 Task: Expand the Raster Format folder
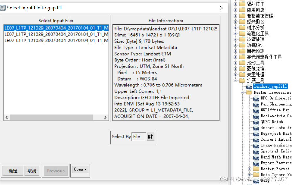249,169
